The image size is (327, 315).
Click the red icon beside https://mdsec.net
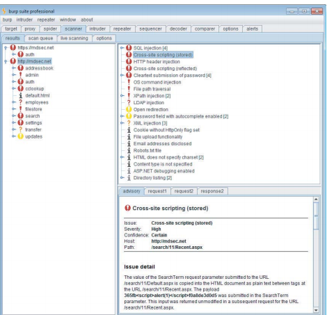click(x=13, y=47)
